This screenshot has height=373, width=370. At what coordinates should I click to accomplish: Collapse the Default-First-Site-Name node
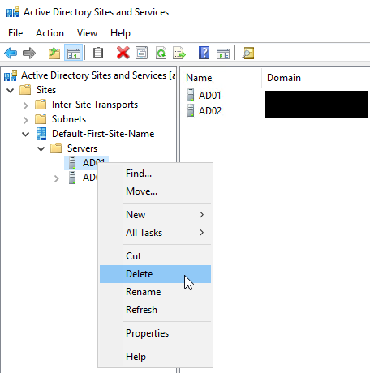pyautogui.click(x=26, y=134)
